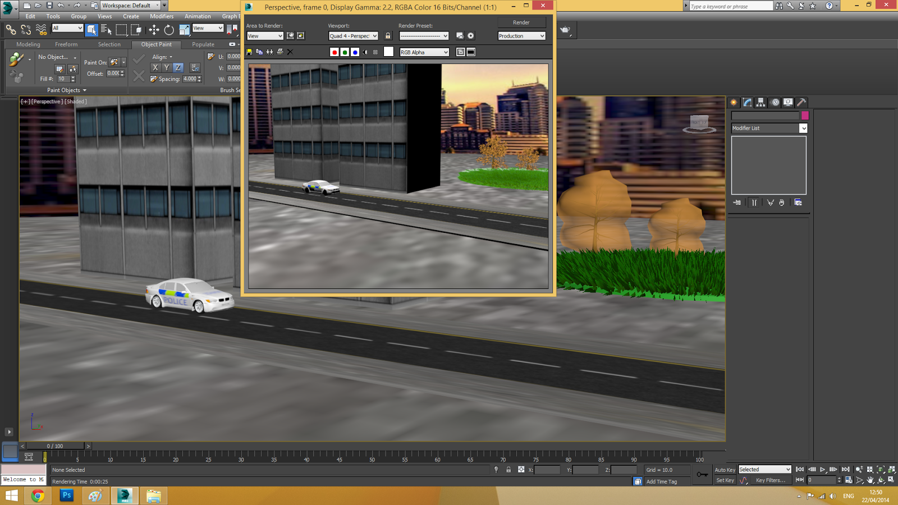
Task: Open the Viewport selector showing Quad 4 - Perspective
Action: 353,35
